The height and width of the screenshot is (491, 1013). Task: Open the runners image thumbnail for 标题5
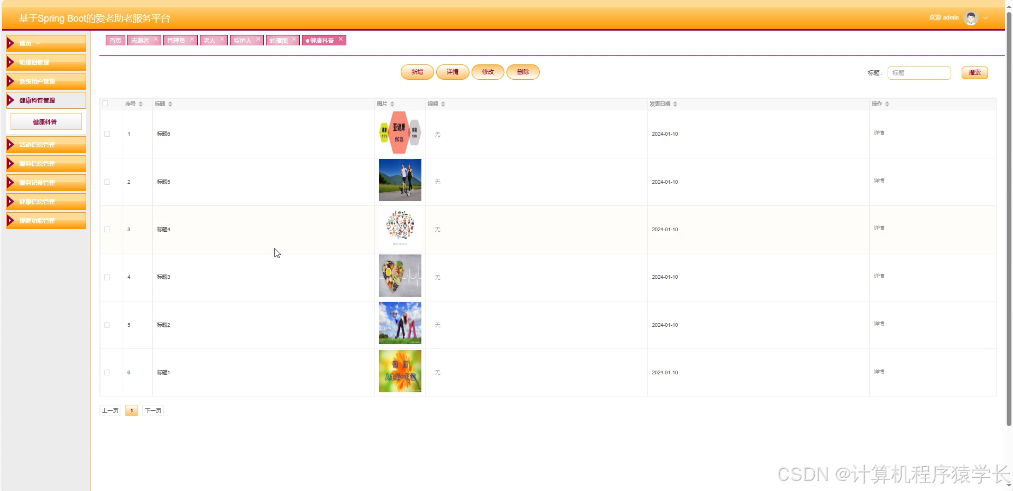(400, 180)
